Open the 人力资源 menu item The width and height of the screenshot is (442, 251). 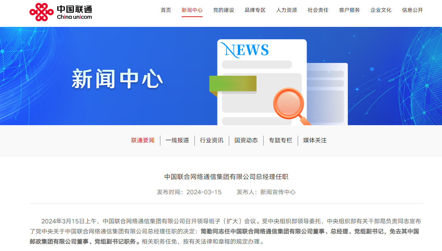[287, 10]
